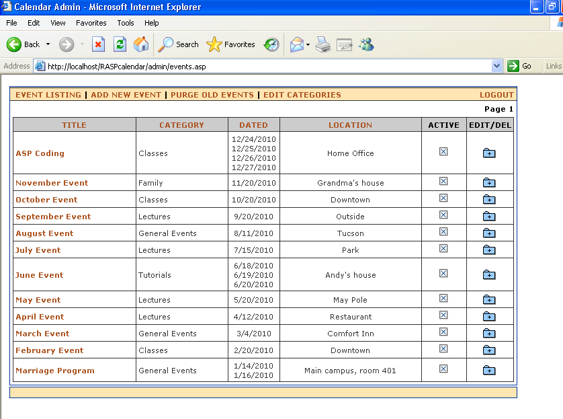
Task: Toggle active checkbox for Marriage Program
Action: [443, 369]
